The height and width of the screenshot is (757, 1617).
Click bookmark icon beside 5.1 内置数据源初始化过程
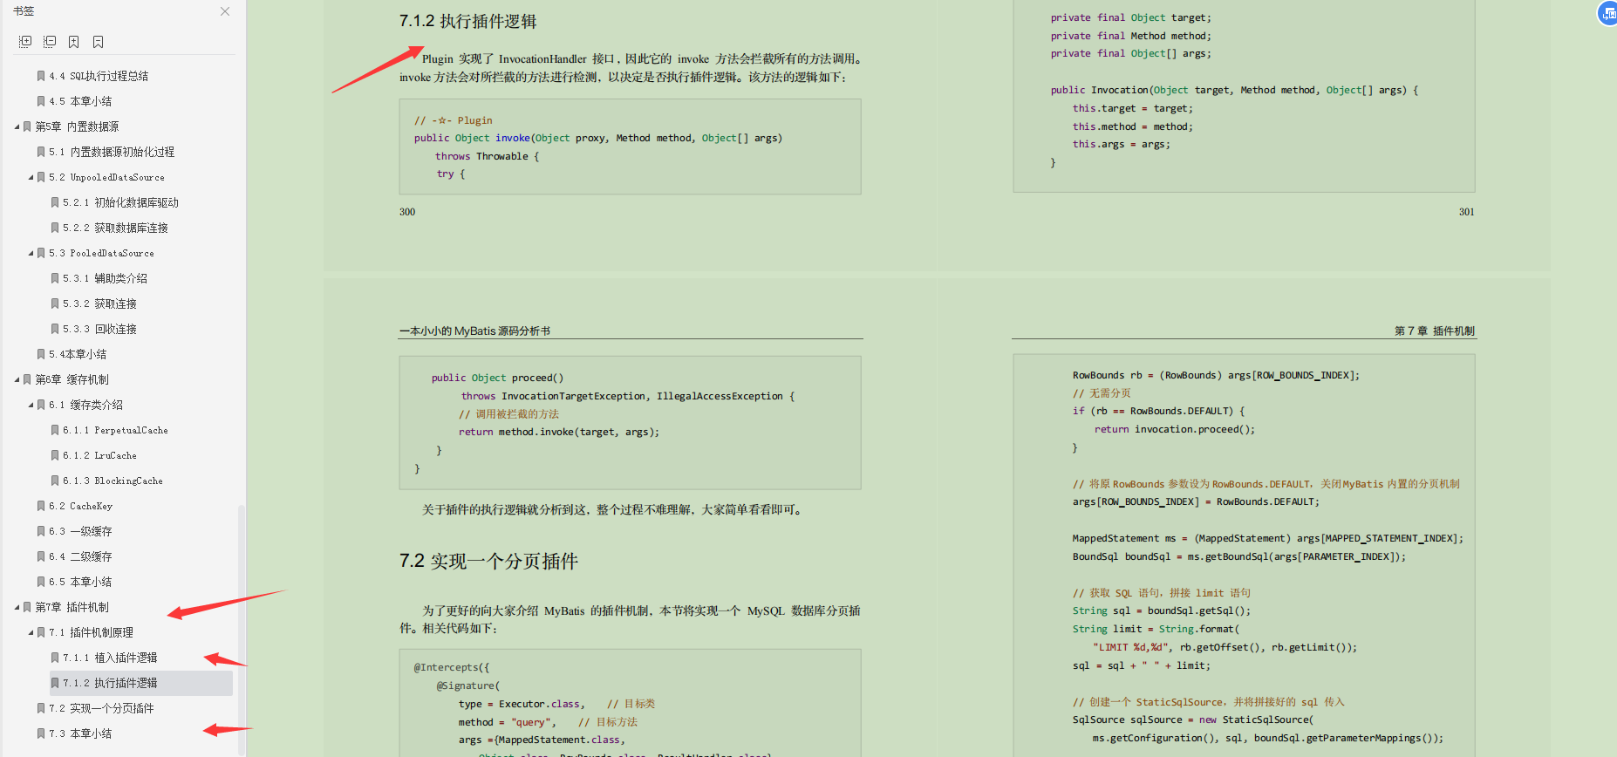tap(41, 152)
